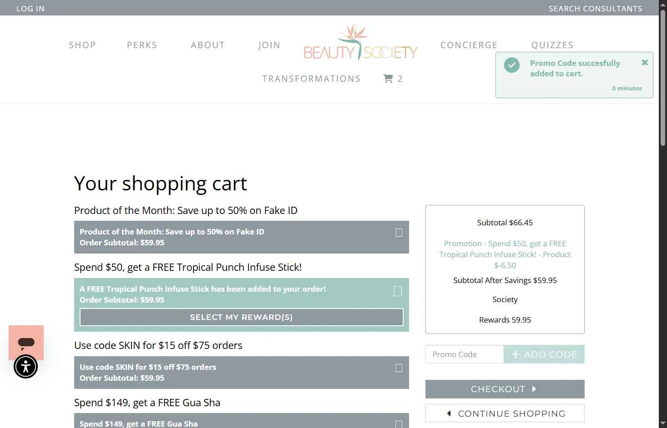Open the ABOUT menu
Screen dimensions: 667x428
(208, 45)
